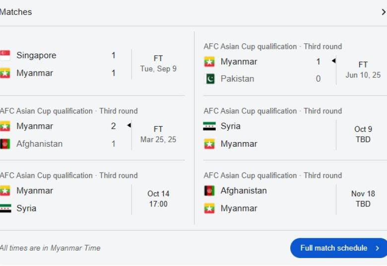Click Pakistan team name
387x266 pixels.
point(237,79)
